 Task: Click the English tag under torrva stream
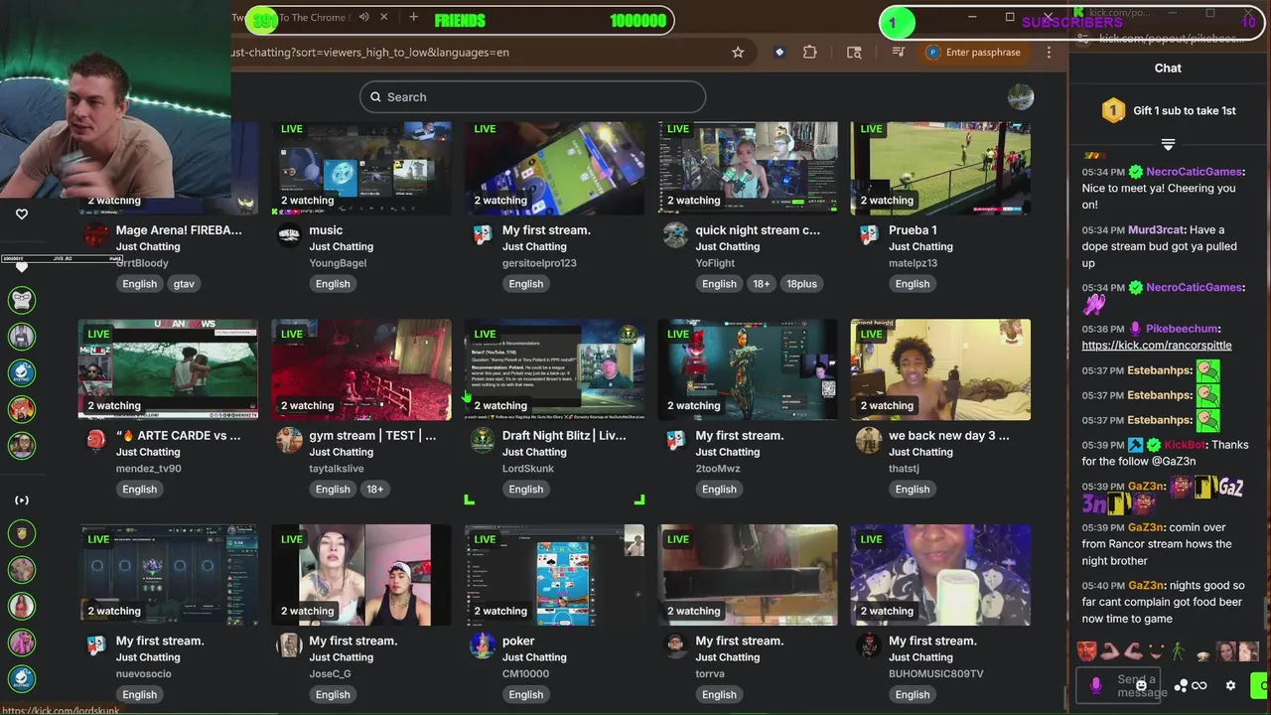719,695
